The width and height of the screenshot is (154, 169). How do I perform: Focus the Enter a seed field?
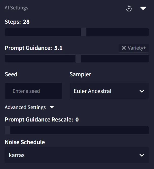pyautogui.click(x=33, y=91)
